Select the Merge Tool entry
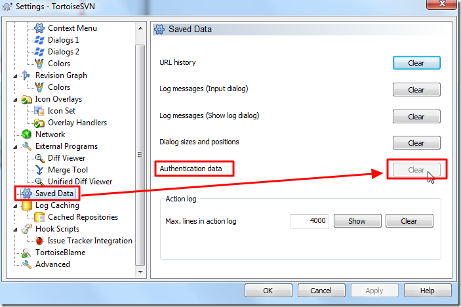 click(x=68, y=170)
